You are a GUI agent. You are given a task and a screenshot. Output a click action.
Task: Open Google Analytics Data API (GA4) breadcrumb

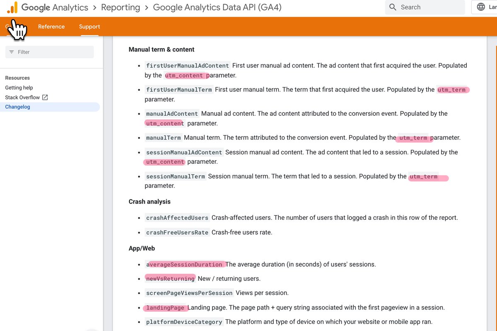click(217, 7)
